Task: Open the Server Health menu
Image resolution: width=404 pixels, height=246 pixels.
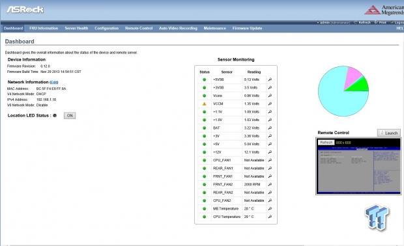Action: point(76,28)
